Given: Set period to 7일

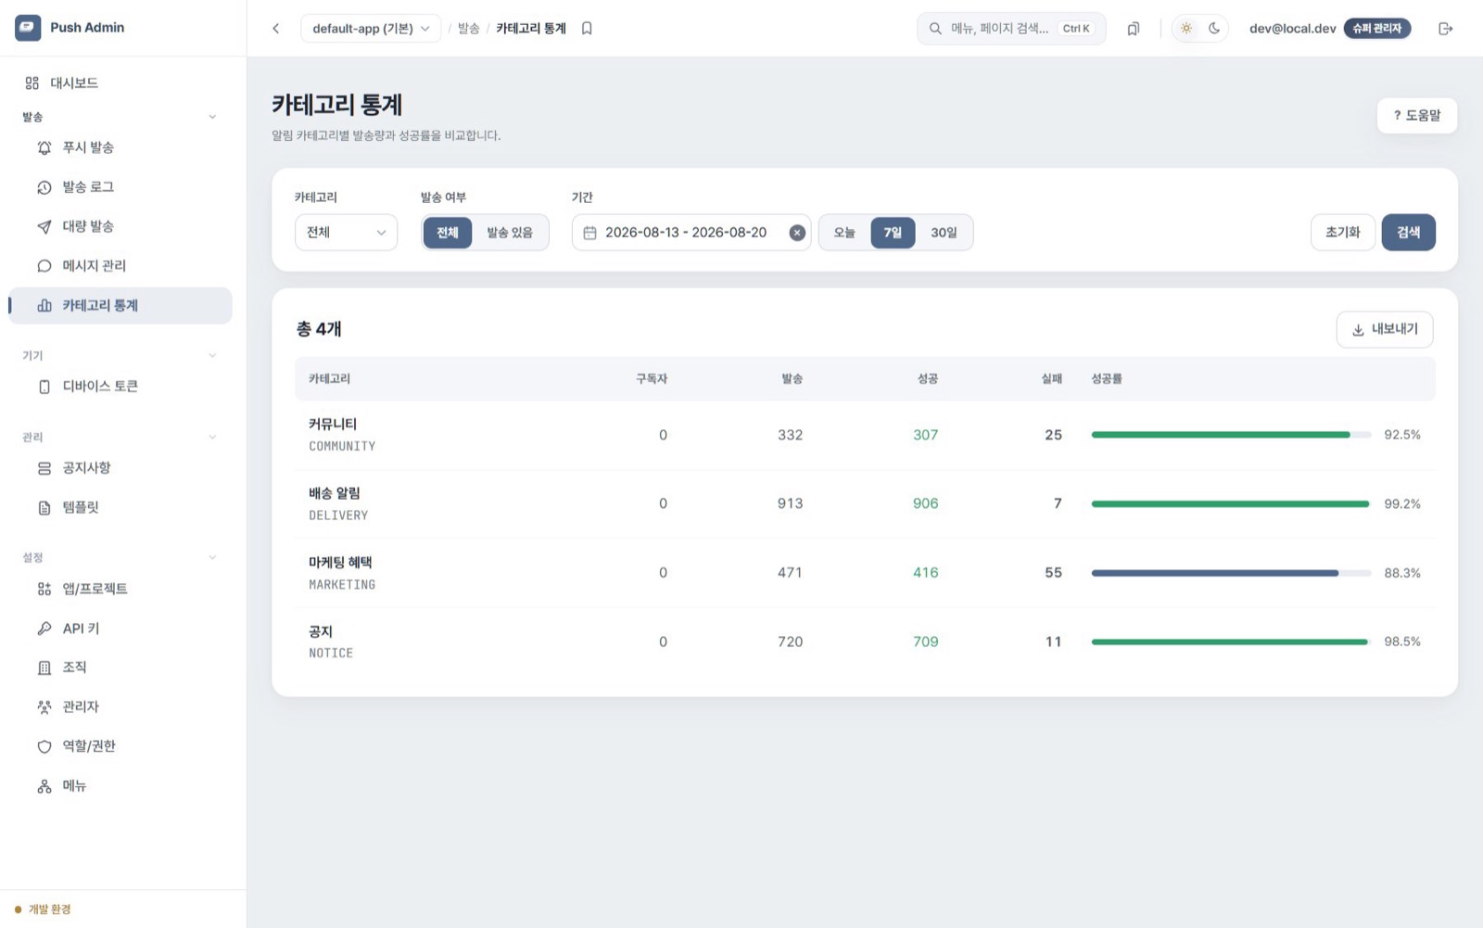Looking at the screenshot, I should point(893,233).
